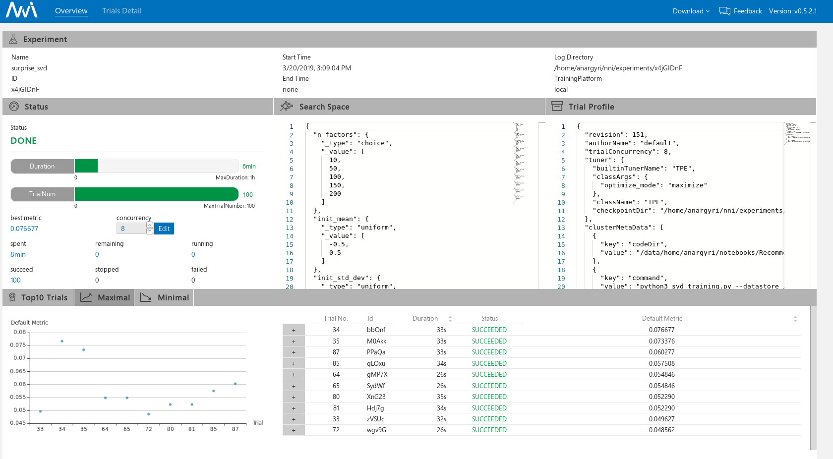Click the Search Space icon
The width and height of the screenshot is (833, 459).
tap(287, 106)
